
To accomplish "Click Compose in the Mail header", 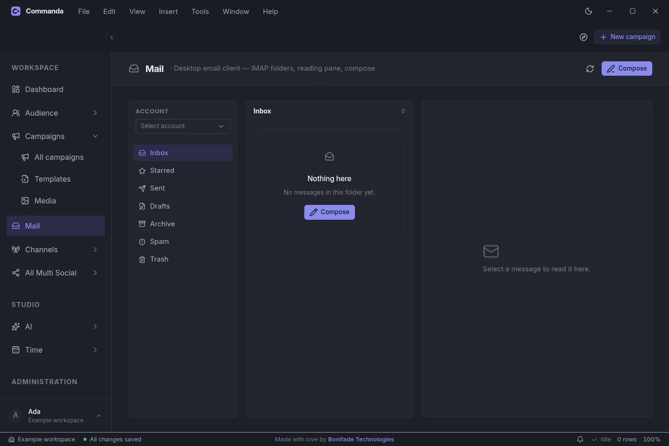I will (627, 69).
